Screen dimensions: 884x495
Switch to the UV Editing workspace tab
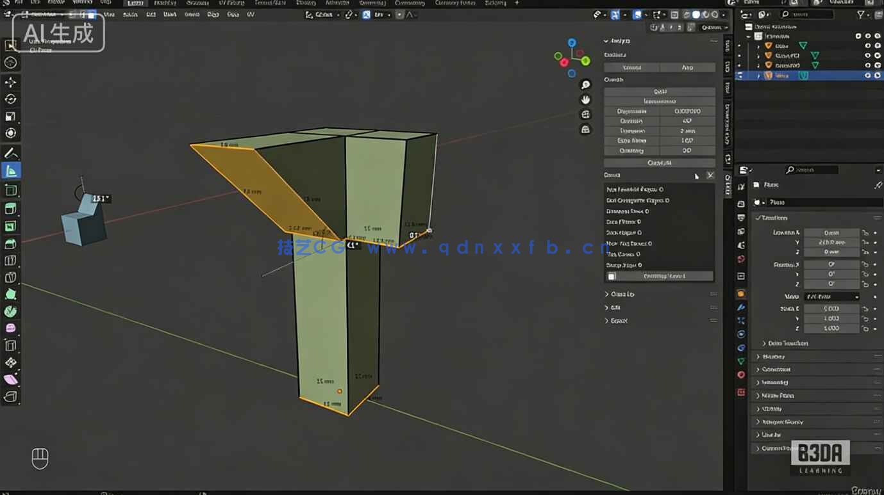coord(231,3)
